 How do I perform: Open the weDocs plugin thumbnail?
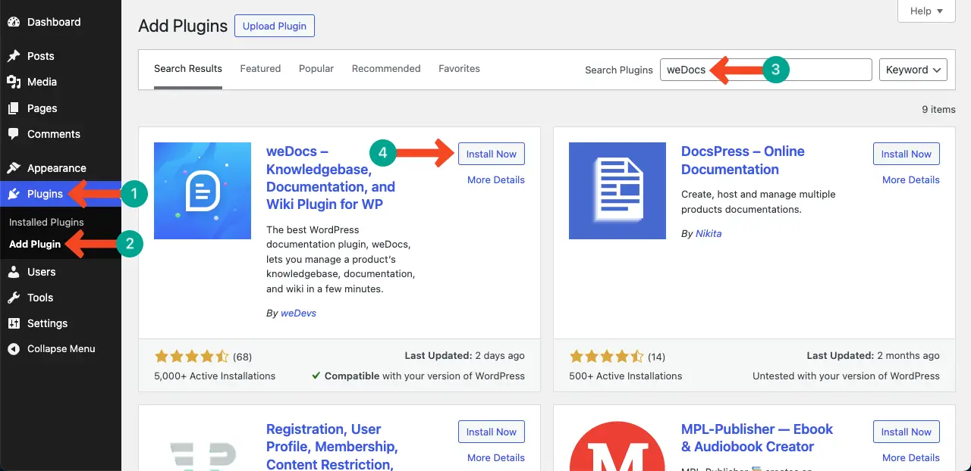pyautogui.click(x=203, y=191)
